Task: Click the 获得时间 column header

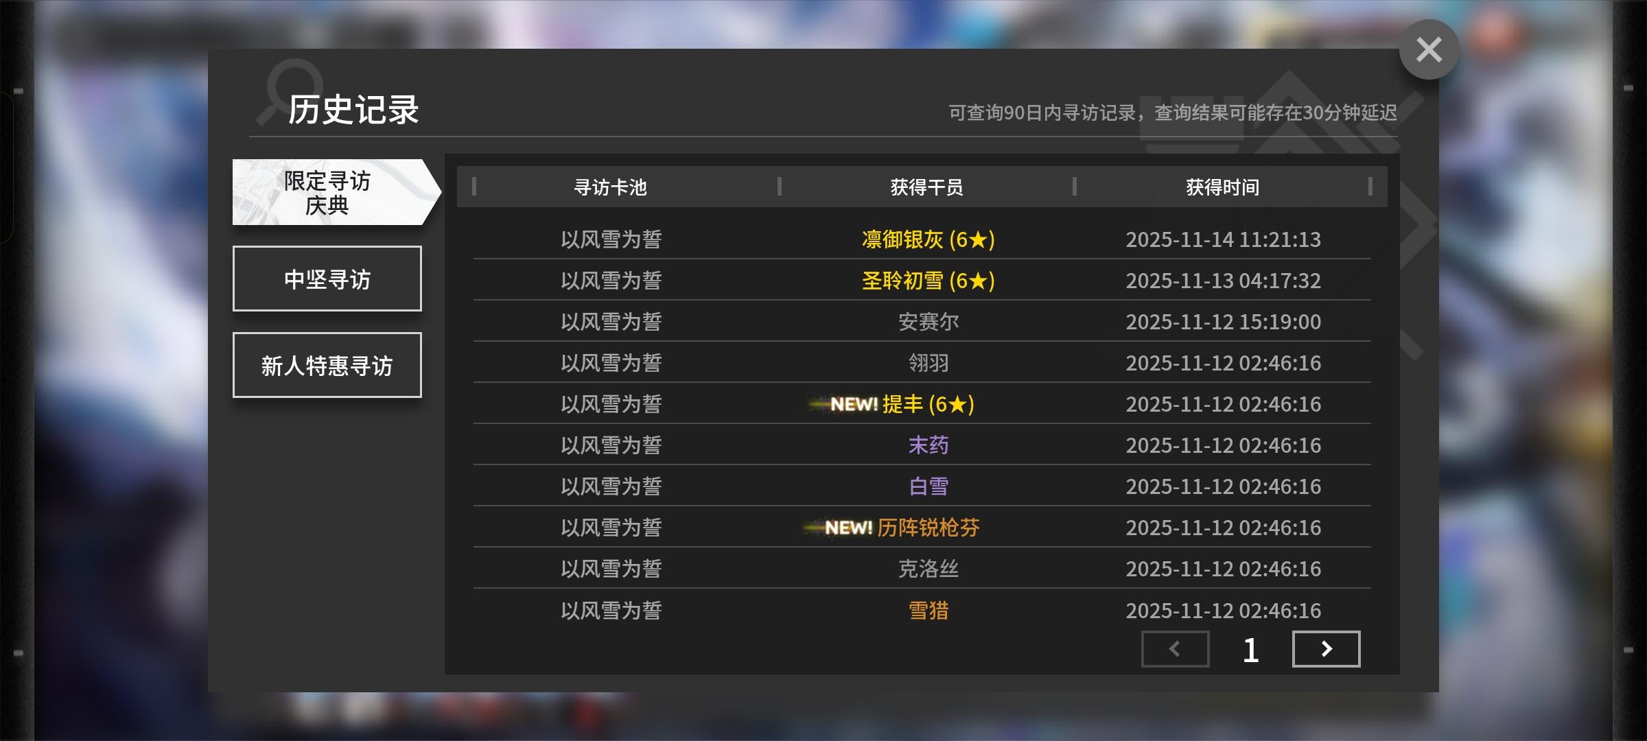Action: click(1222, 187)
